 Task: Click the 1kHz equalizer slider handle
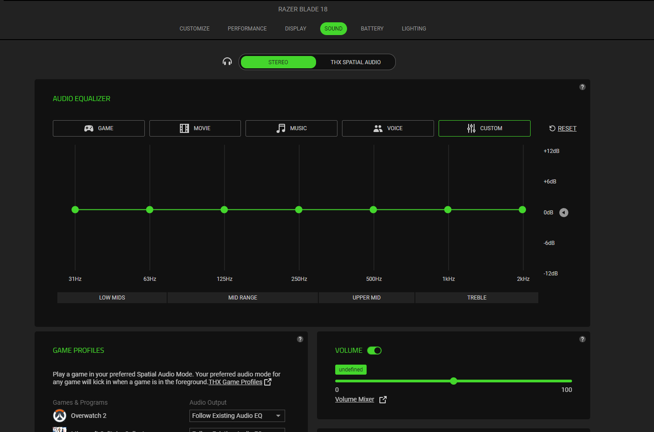(448, 209)
